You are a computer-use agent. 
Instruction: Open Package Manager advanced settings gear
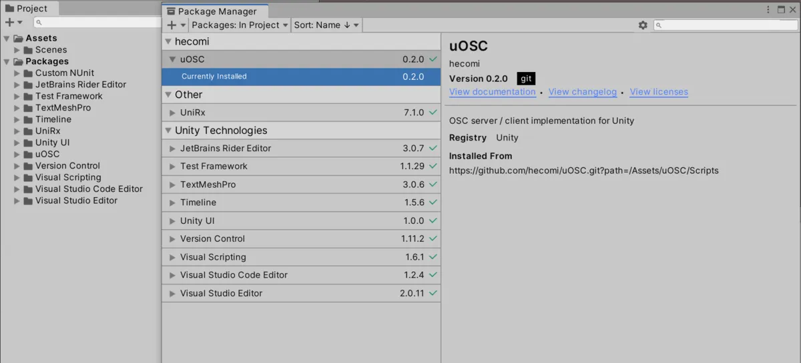tap(642, 25)
